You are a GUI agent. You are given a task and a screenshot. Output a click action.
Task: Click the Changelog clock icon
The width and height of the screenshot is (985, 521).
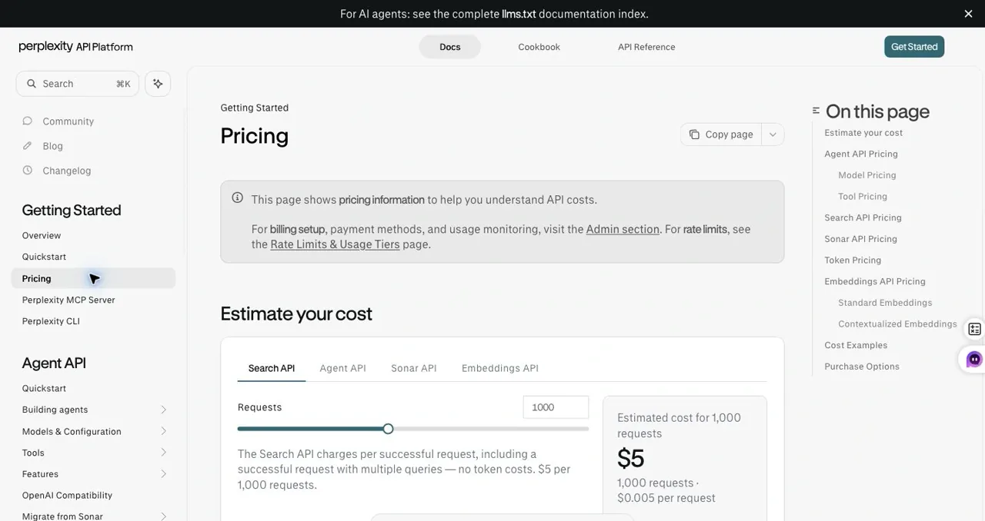pyautogui.click(x=28, y=170)
